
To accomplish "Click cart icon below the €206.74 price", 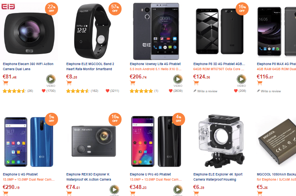I will click(x=133, y=83).
